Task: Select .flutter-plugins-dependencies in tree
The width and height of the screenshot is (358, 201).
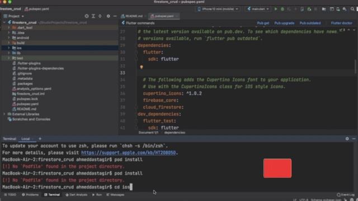Action: pos(38,68)
